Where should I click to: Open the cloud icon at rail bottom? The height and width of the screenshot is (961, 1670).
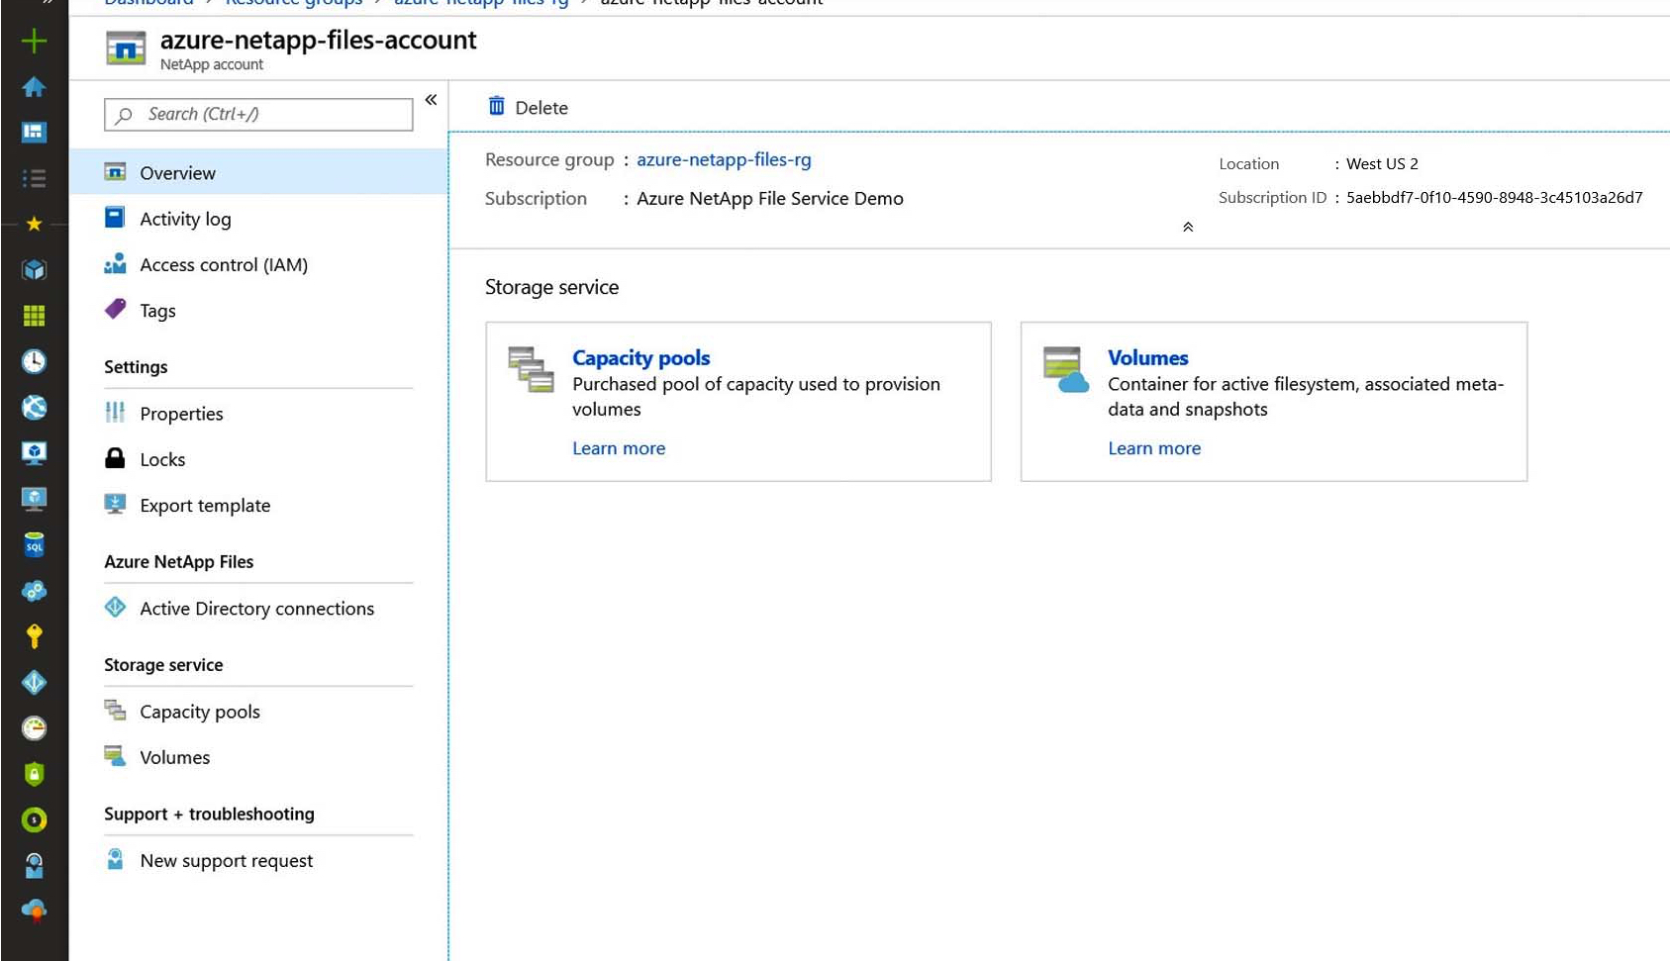point(34,911)
